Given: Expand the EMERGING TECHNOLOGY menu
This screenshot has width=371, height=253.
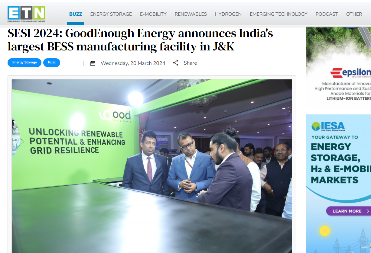Looking at the screenshot, I should [x=278, y=14].
